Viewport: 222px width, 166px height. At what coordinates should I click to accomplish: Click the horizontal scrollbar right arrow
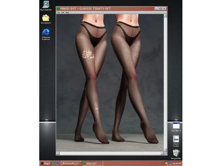(162, 153)
